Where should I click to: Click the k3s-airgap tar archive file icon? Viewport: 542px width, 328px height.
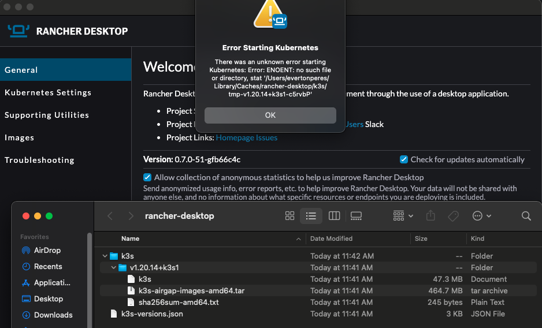[131, 290]
